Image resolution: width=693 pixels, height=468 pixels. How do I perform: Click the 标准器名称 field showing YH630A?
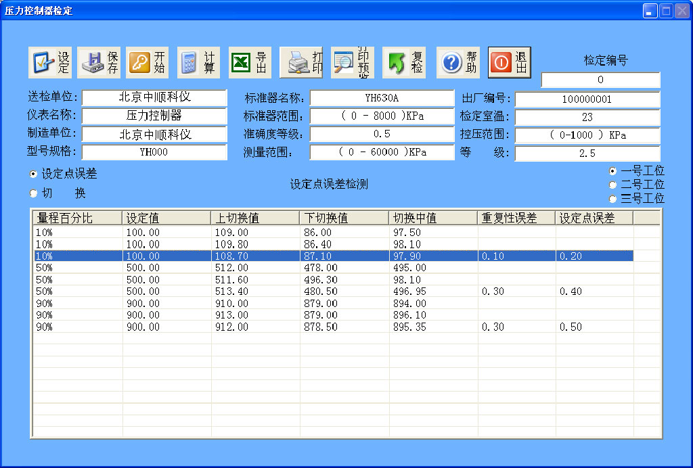(382, 97)
